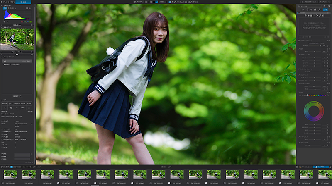Toggle the histogram shadow clipping moon icon

pyautogui.click(x=4, y=22)
